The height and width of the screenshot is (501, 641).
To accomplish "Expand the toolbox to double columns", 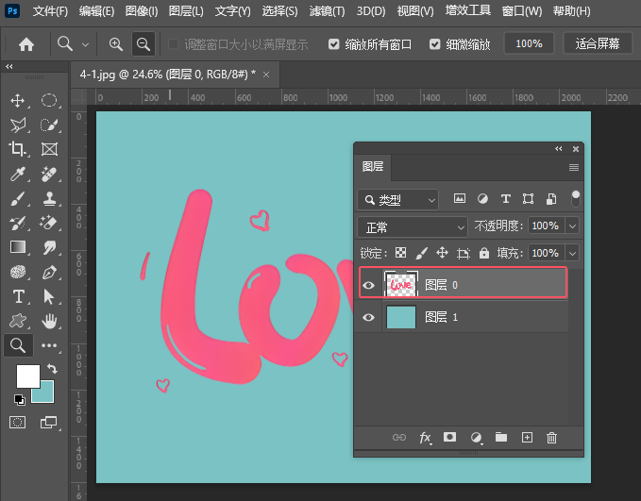I will [9, 66].
